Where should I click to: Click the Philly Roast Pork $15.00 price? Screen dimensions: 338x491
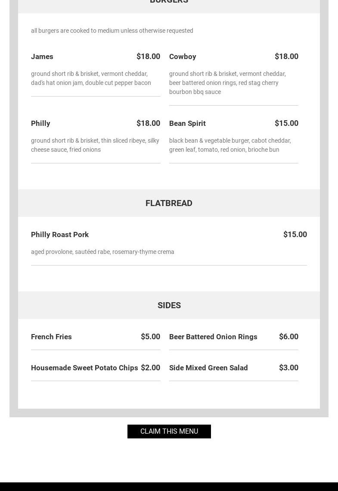point(295,235)
